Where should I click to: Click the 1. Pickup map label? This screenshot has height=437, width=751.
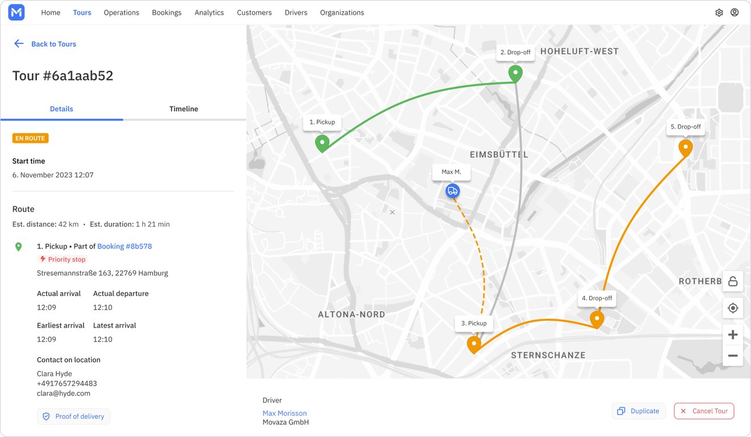[x=322, y=122]
